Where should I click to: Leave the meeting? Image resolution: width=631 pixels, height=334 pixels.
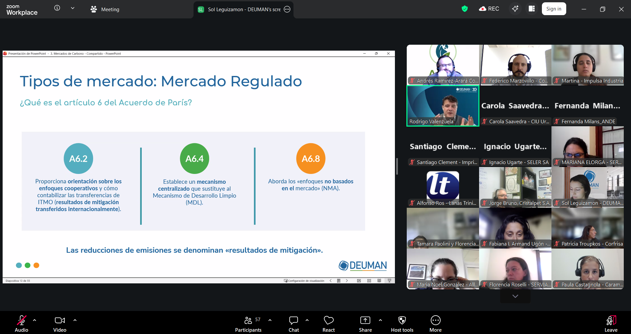(x=611, y=324)
